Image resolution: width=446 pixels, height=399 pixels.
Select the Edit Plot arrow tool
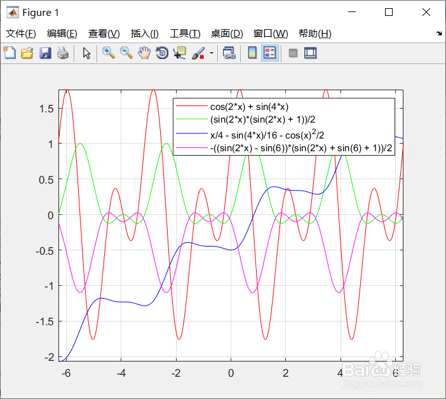pos(86,53)
